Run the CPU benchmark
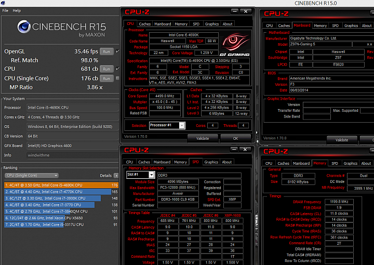Screen dimensions: 374x265 point(106,69)
